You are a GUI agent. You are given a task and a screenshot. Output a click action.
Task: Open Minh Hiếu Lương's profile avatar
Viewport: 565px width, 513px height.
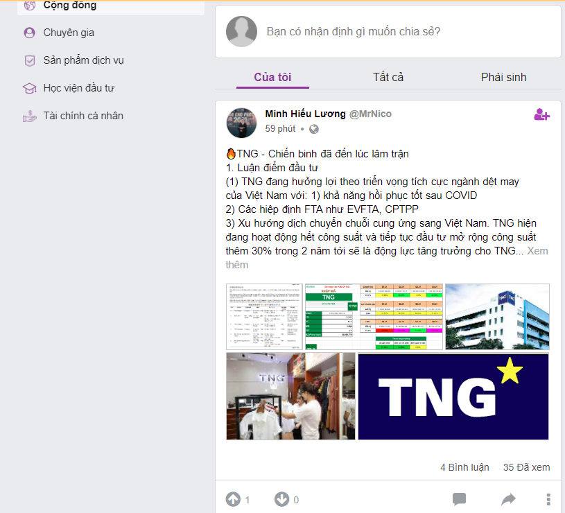(x=241, y=123)
